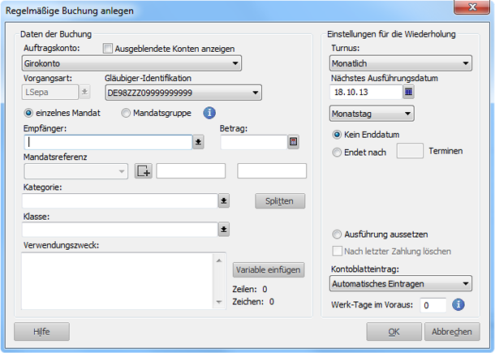Select the Mandatsgruppe radio button
The width and height of the screenshot is (495, 353).
tap(126, 113)
